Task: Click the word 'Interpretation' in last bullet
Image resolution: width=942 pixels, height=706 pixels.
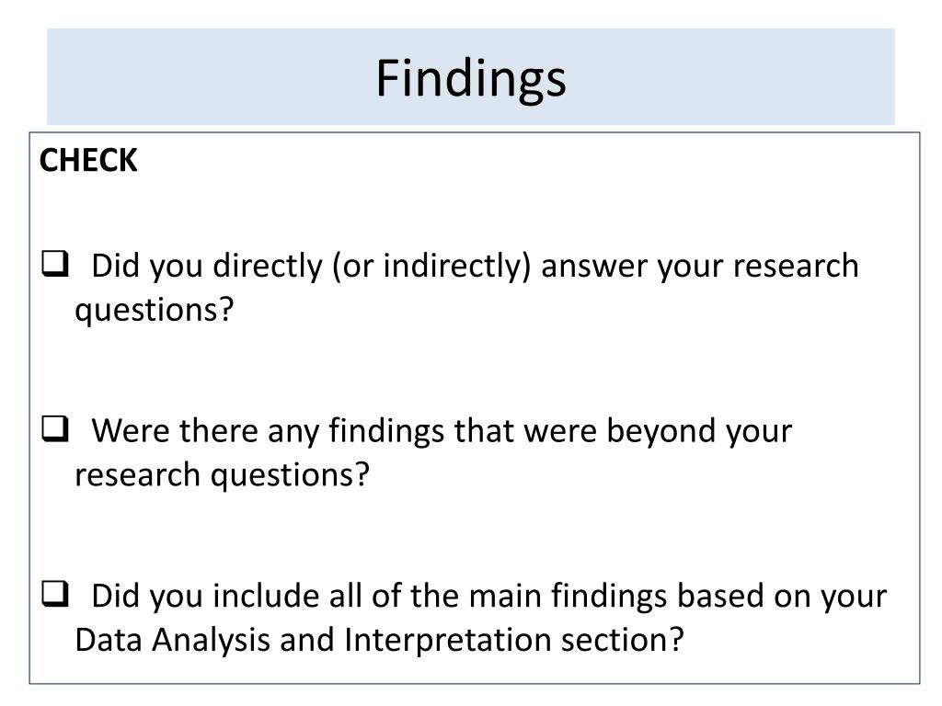Action: click(x=448, y=640)
